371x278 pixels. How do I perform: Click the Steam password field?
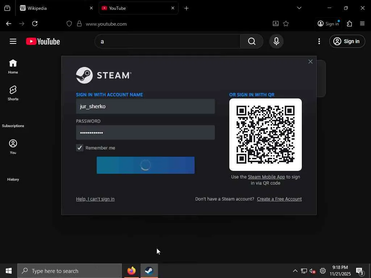[145, 132]
